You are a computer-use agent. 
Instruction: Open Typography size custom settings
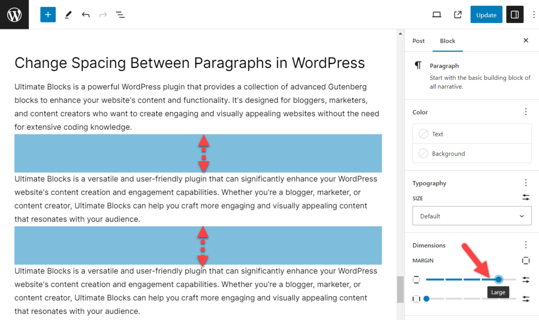pyautogui.click(x=525, y=198)
